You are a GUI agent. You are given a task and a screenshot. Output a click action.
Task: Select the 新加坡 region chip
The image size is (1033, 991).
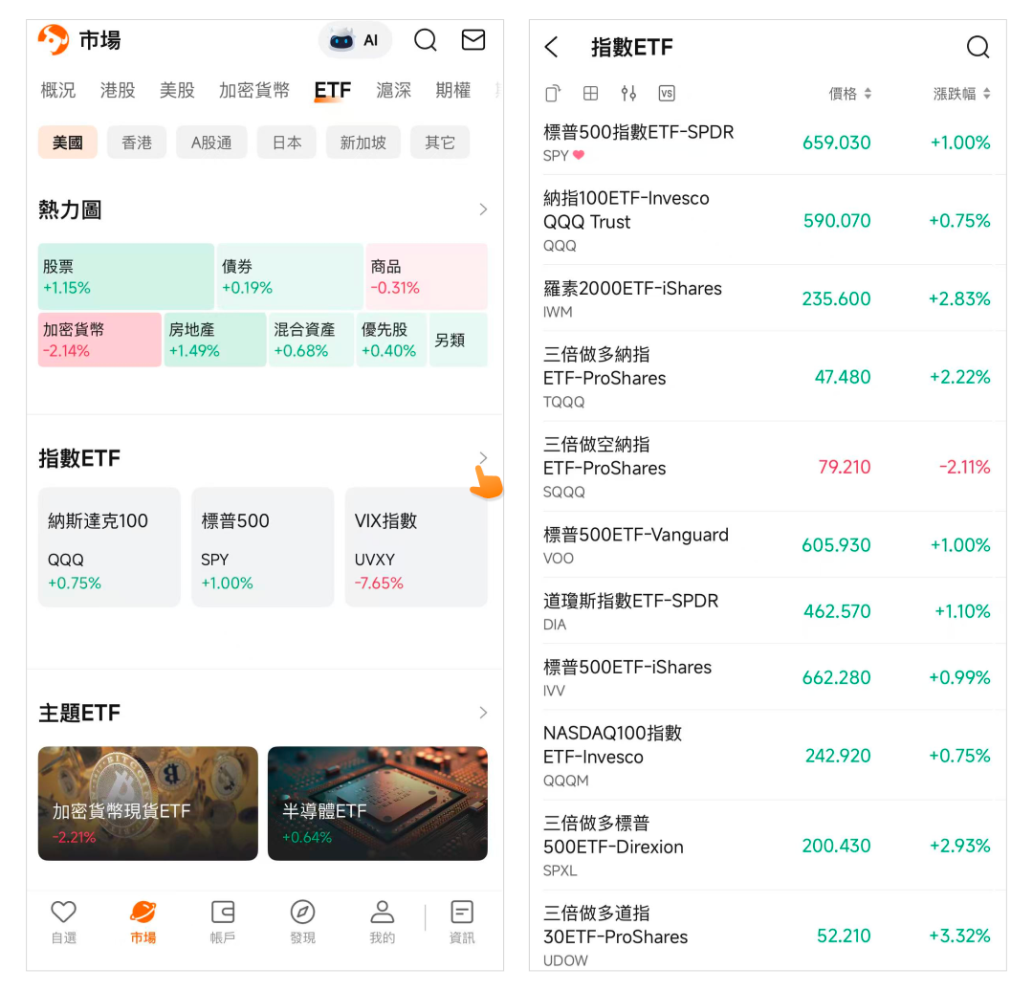pos(363,143)
